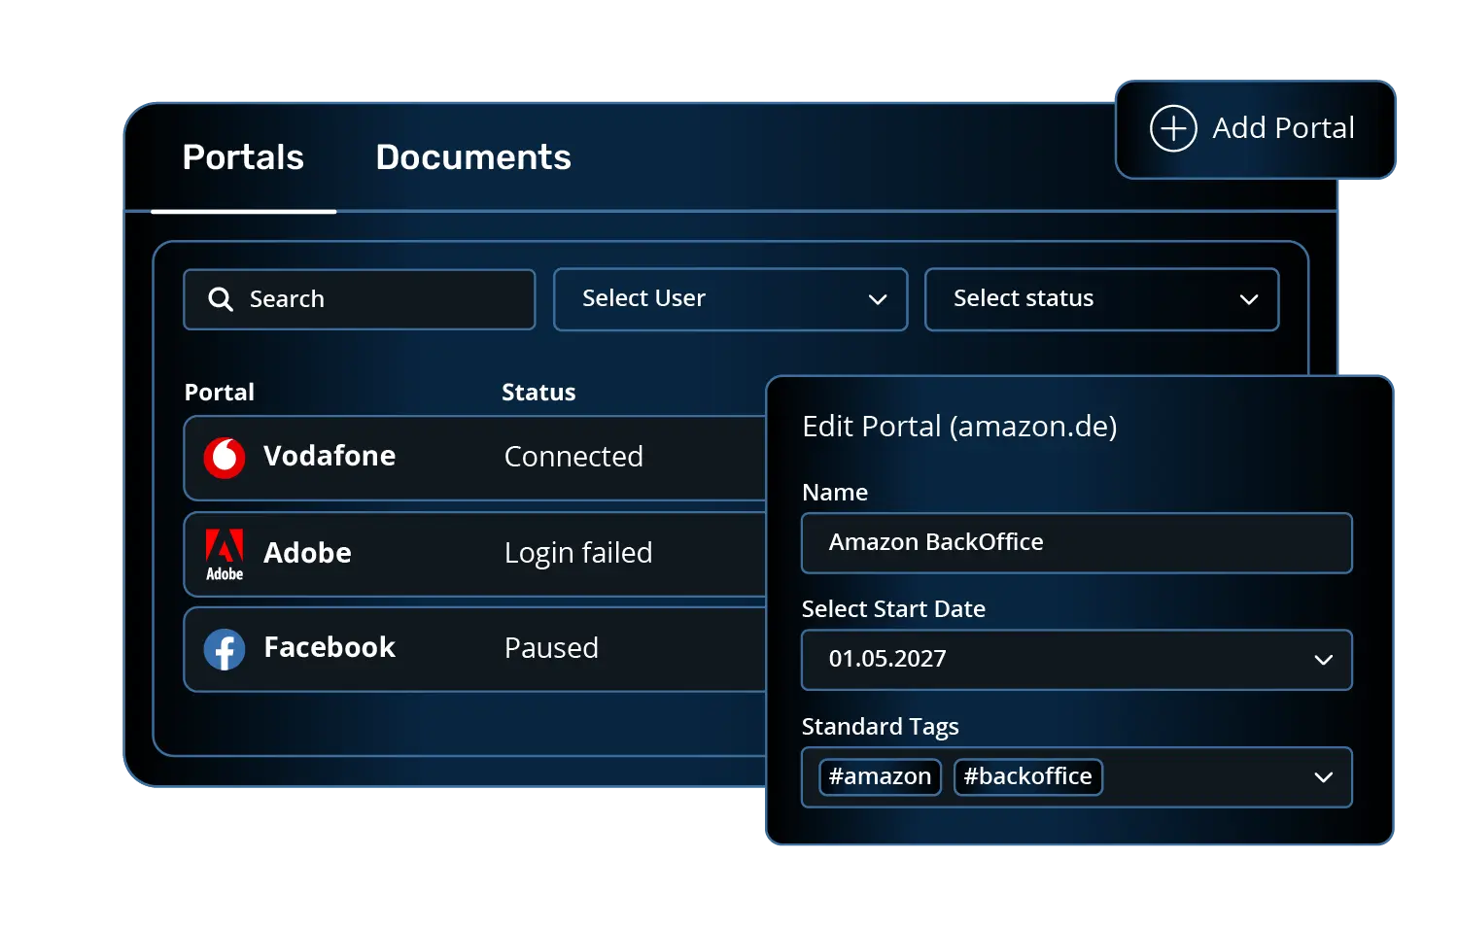Select the Vodafone portal name
The height and width of the screenshot is (928, 1458).
pyautogui.click(x=330, y=456)
